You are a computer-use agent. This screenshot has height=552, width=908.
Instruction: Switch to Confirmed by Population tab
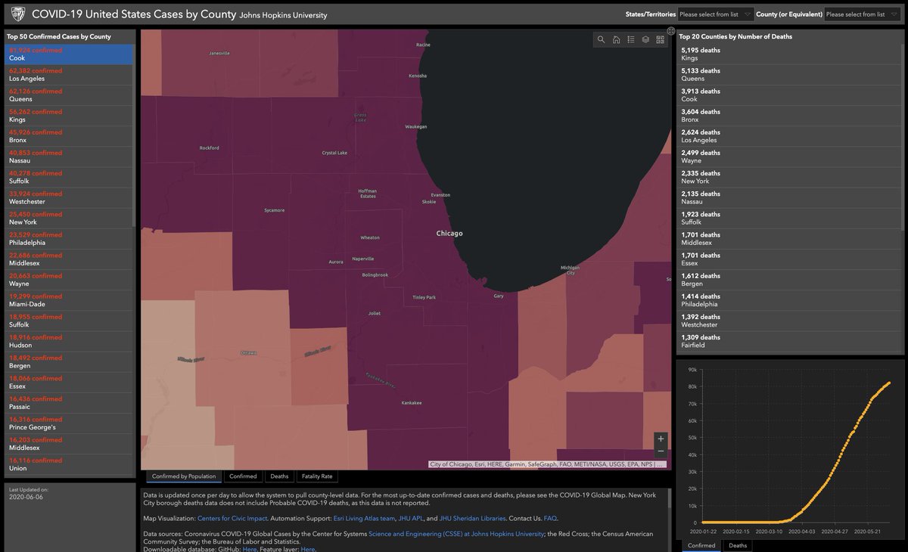pyautogui.click(x=184, y=476)
